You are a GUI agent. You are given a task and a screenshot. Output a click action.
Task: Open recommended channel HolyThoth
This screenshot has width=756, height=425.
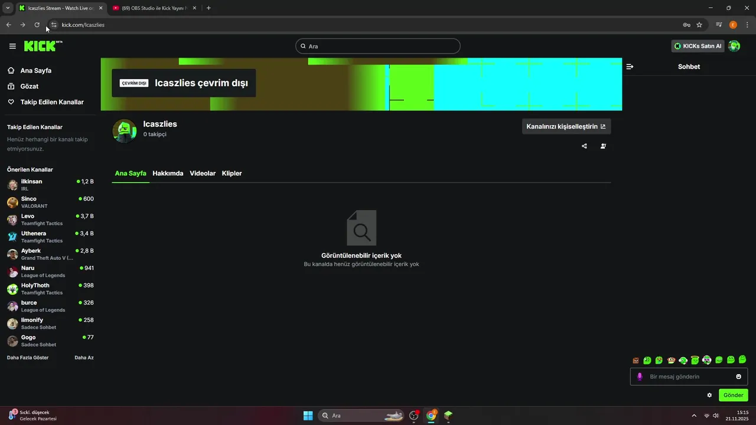pyautogui.click(x=50, y=289)
